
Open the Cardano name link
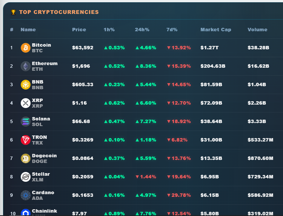43,193
